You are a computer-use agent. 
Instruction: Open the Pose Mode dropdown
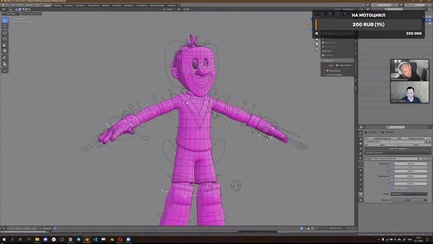[11, 14]
